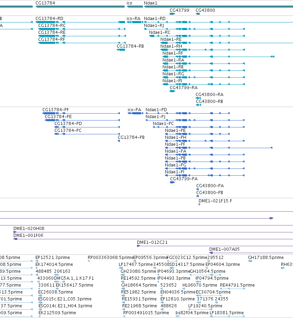Click the ico-RA transcript
Viewport: 293px width, 318px height.
tap(135, 22)
